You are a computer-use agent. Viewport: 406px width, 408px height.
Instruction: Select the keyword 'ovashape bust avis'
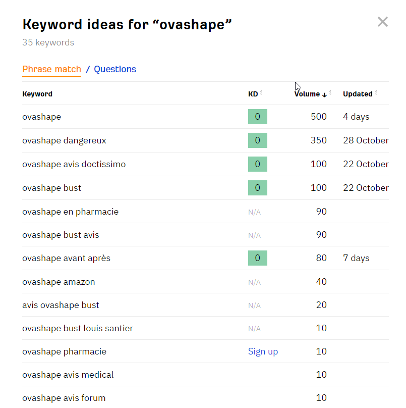pyautogui.click(x=61, y=235)
